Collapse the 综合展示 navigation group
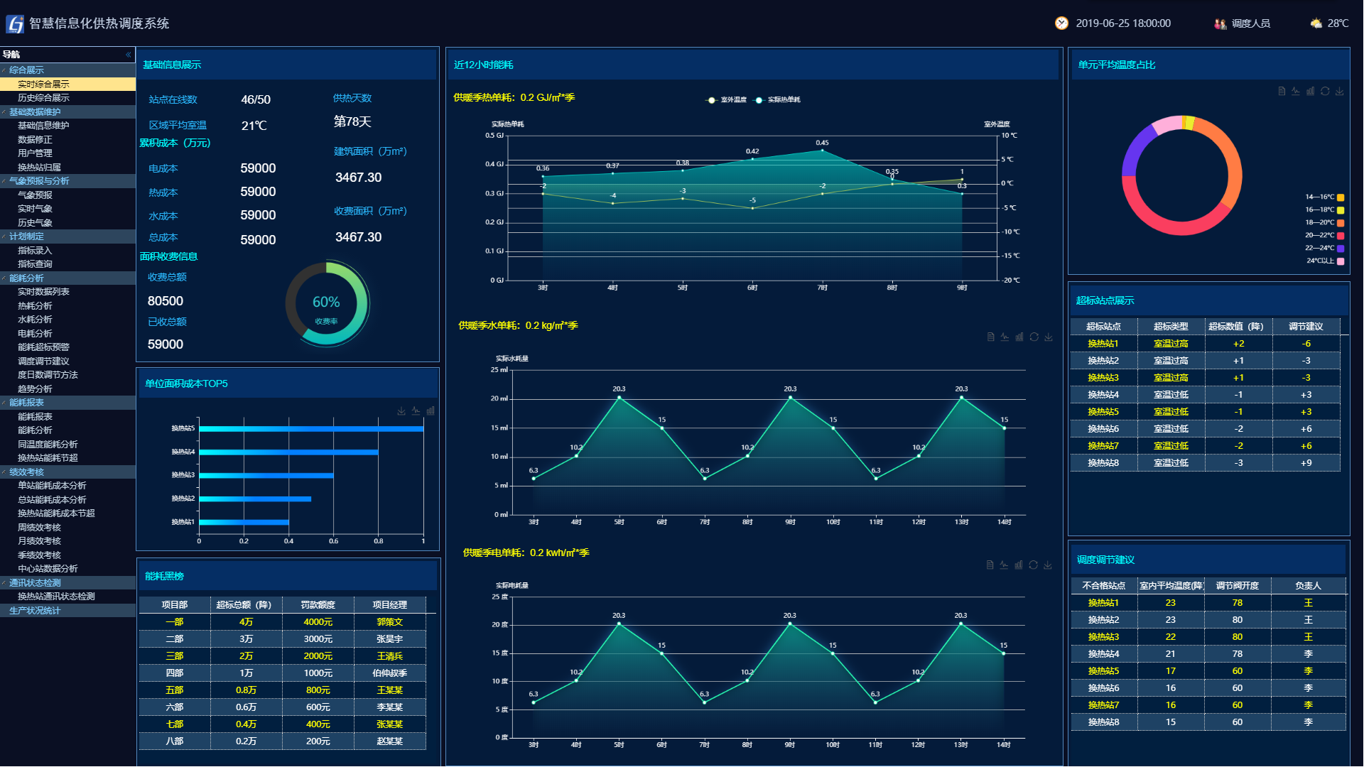 coord(67,70)
